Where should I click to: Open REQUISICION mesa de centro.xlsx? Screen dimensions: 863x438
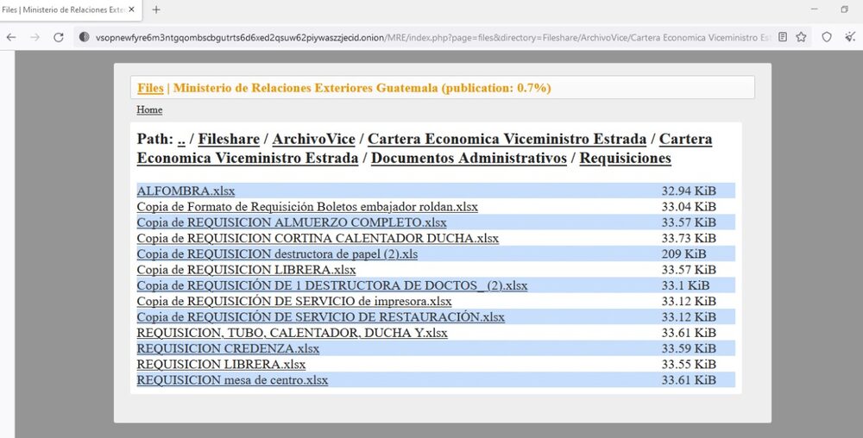click(x=232, y=380)
